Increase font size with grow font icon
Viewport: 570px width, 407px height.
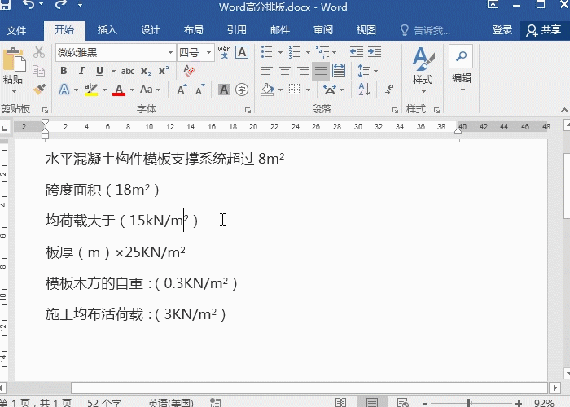[x=182, y=90]
